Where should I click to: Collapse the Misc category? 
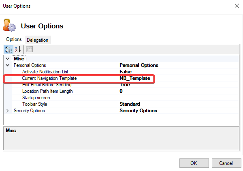point(8,59)
